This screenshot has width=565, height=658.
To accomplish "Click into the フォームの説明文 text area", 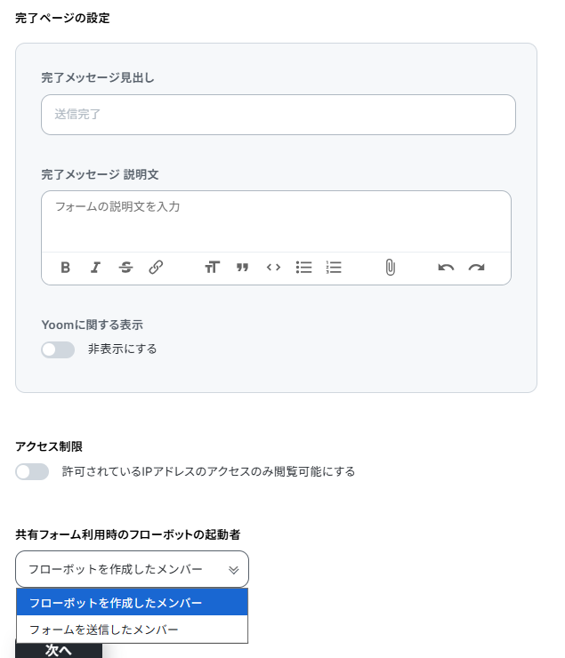I will coord(276,220).
